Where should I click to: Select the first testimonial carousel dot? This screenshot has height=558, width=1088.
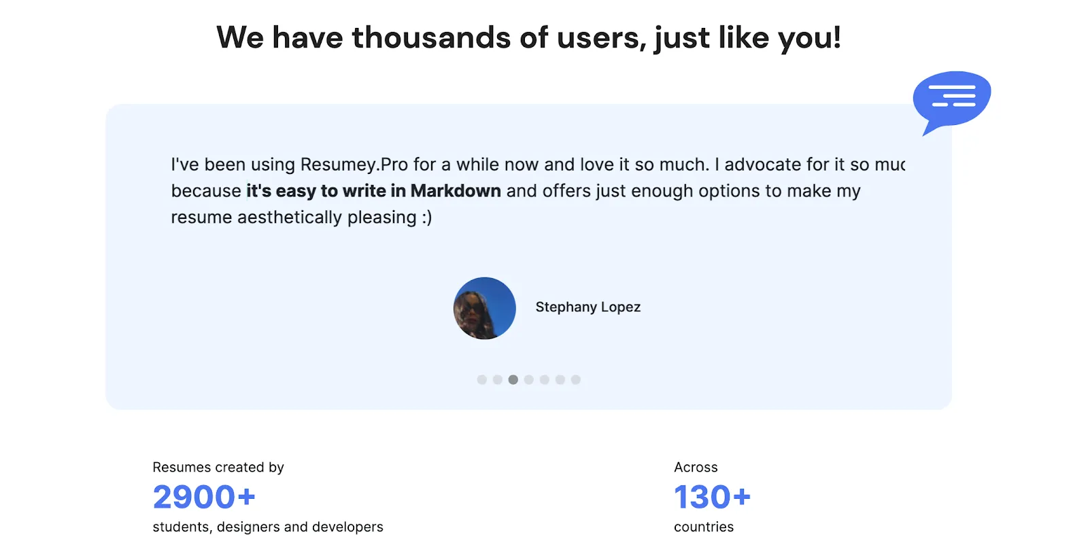click(x=482, y=379)
